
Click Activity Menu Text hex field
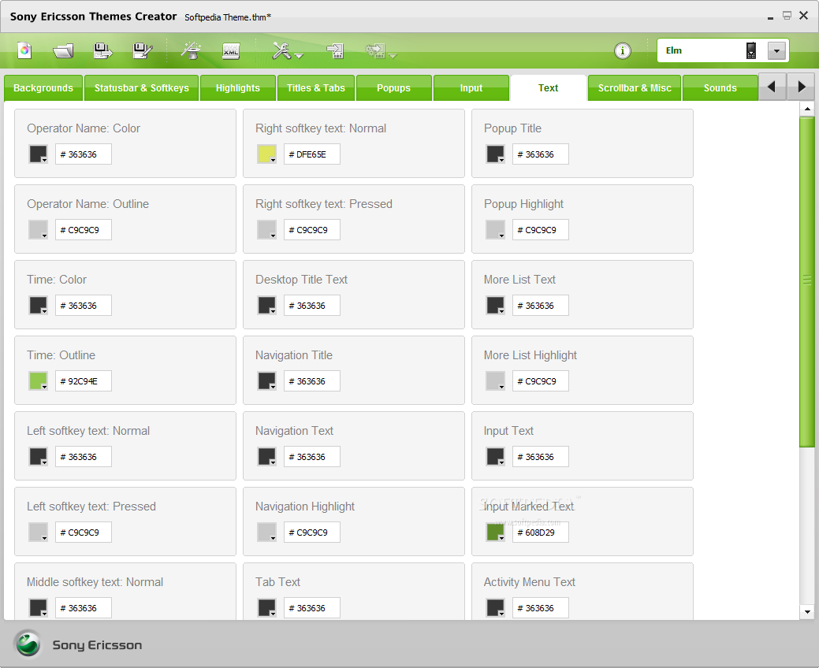[541, 608]
